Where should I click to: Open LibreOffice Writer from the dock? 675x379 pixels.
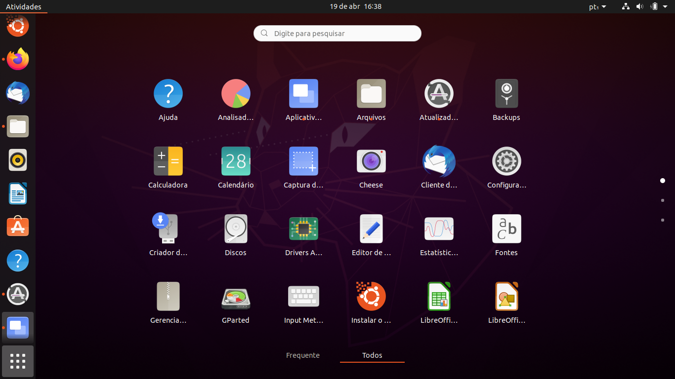(18, 193)
